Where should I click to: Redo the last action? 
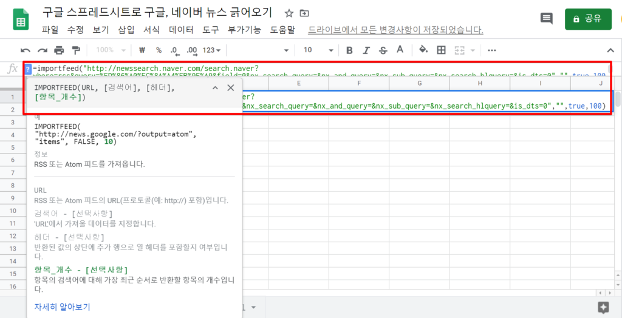[42, 50]
